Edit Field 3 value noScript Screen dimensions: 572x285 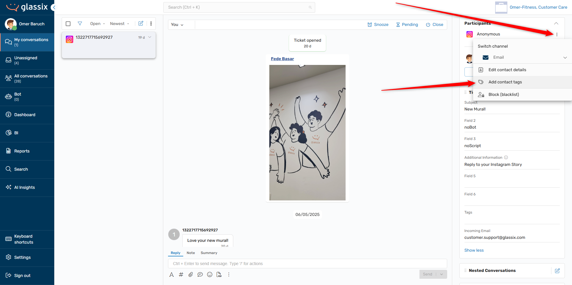(512, 146)
